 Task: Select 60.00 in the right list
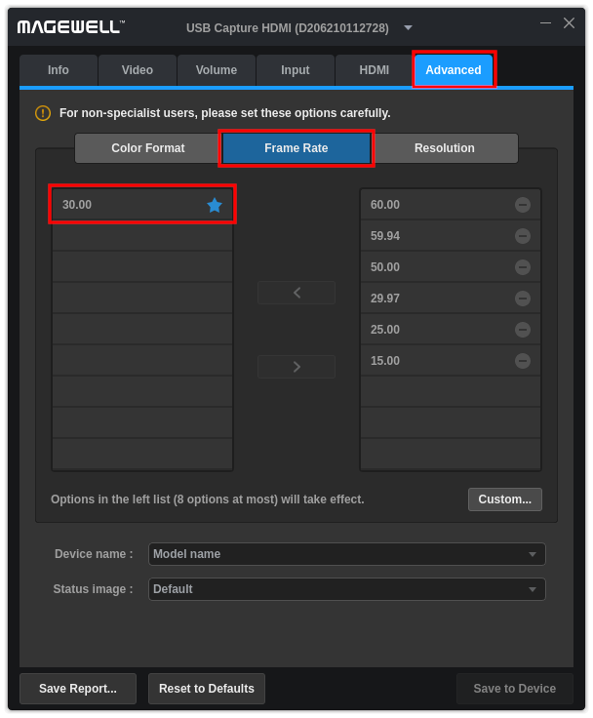click(451, 205)
